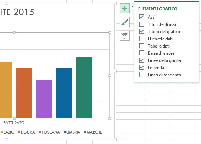Uncheck the Legenda checkbox
Viewport: 201px width, 144px height.
click(142, 67)
